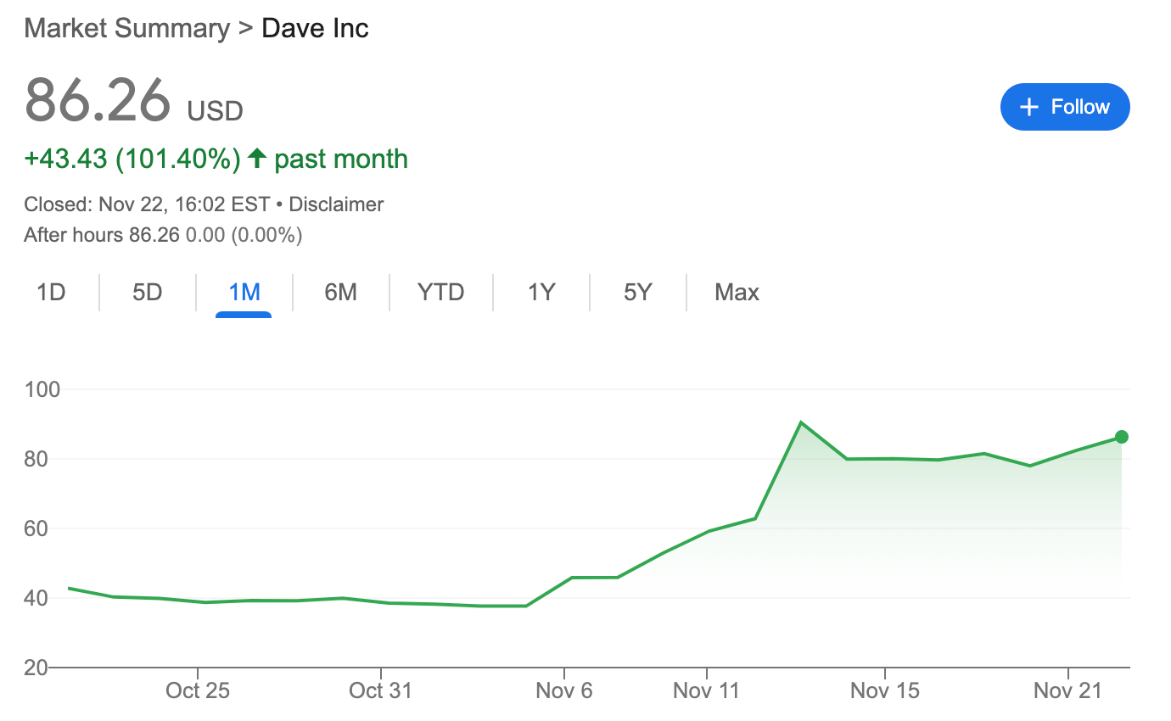
Task: Click the Dave Inc title
Action: [315, 28]
